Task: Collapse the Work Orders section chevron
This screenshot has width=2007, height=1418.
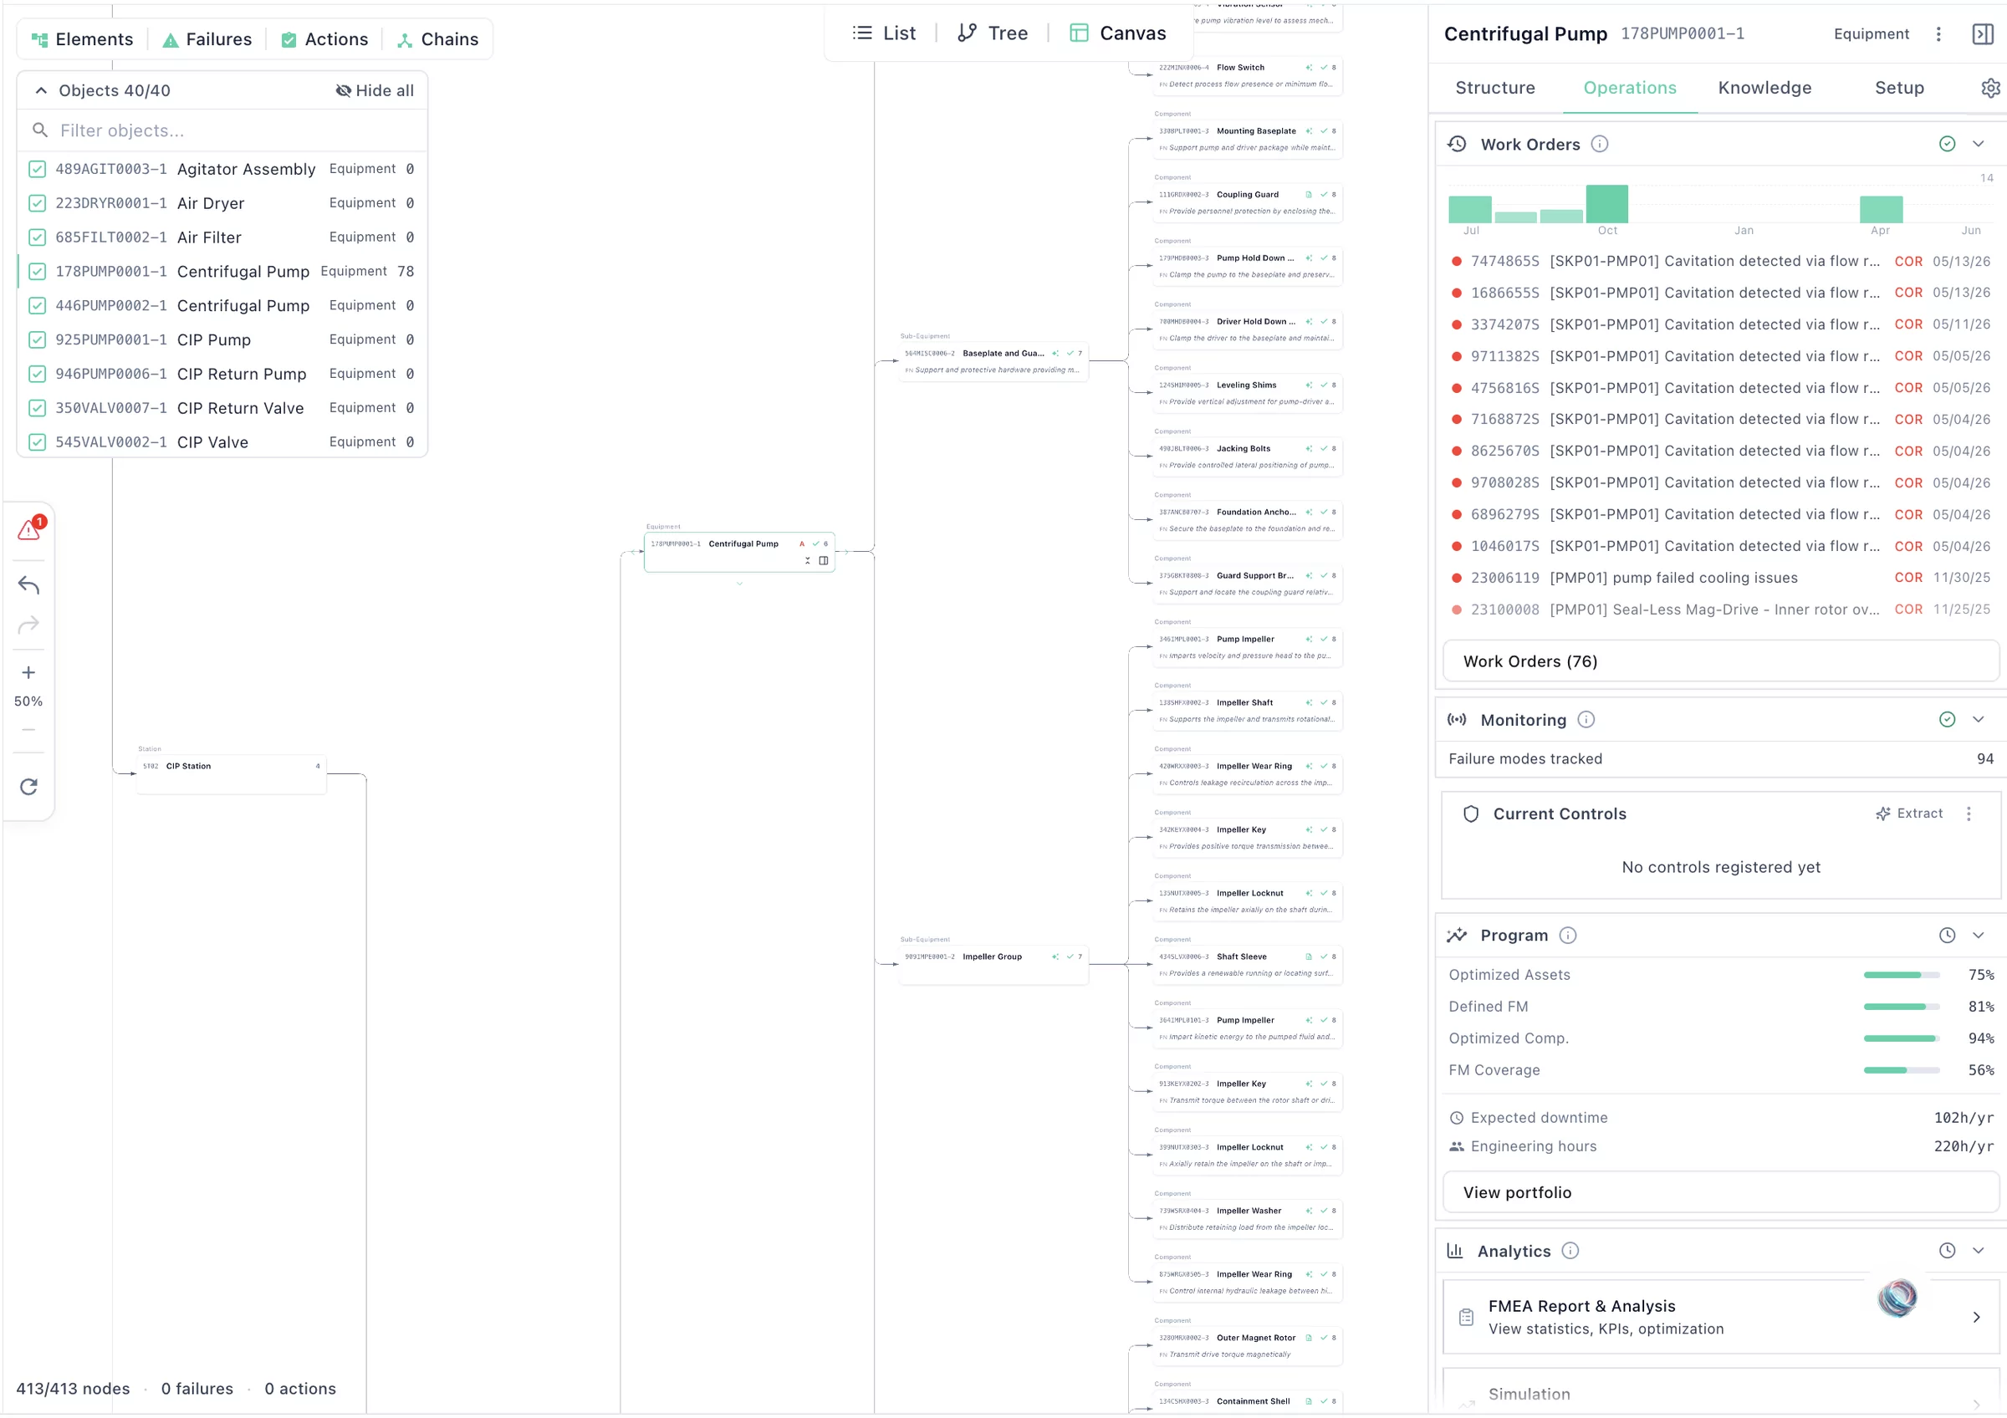Action: click(x=1979, y=144)
